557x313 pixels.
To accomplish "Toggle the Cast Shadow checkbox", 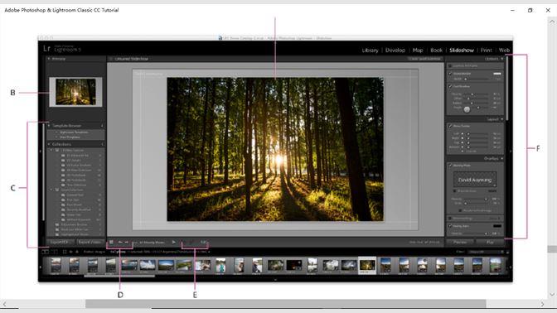I will [x=450, y=86].
